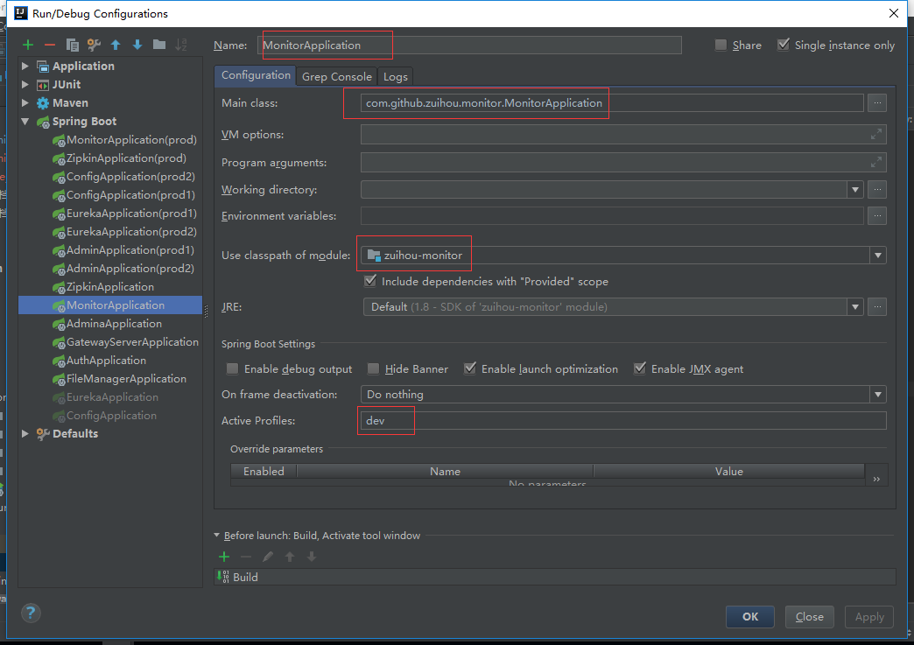Image resolution: width=914 pixels, height=645 pixels.
Task: Move before launch task up arrow
Action: click(290, 557)
